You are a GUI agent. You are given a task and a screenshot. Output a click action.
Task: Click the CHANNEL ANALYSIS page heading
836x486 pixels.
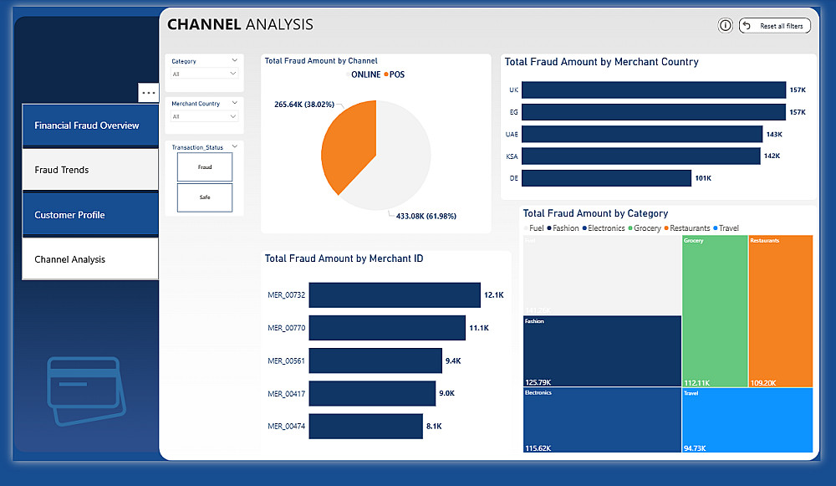(x=240, y=24)
